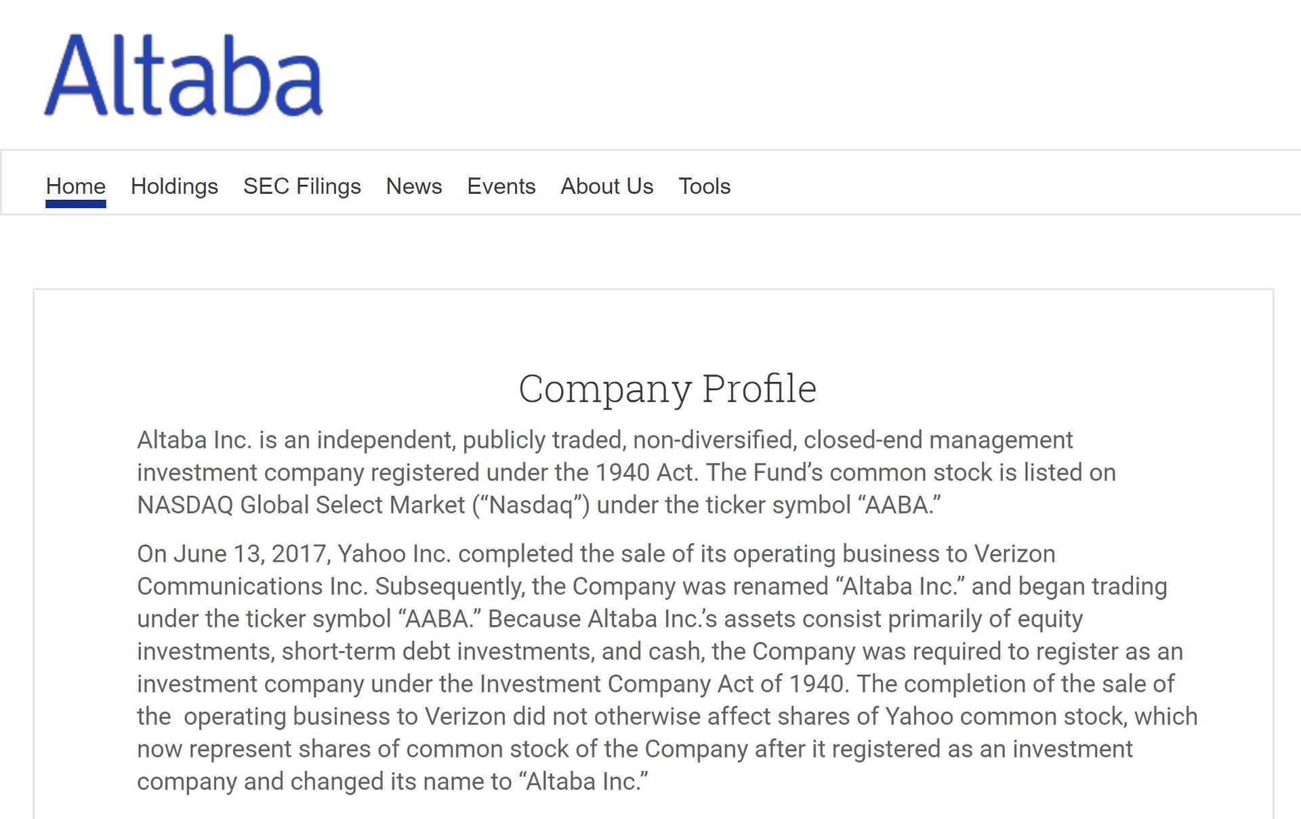Click the Yahoo Inc. mention in paragraph two
This screenshot has width=1301, height=819.
click(396, 553)
